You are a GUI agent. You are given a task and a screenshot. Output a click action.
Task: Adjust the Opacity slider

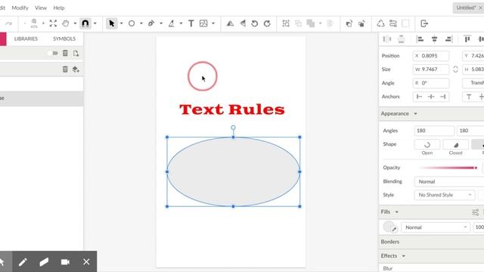[x=448, y=168]
